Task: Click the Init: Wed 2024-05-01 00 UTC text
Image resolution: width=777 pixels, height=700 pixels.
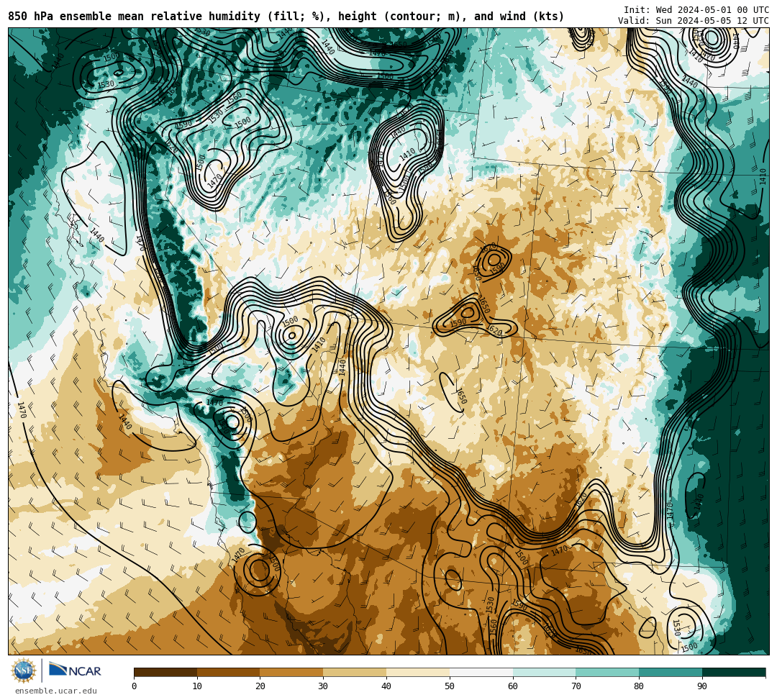Action: 696,10
